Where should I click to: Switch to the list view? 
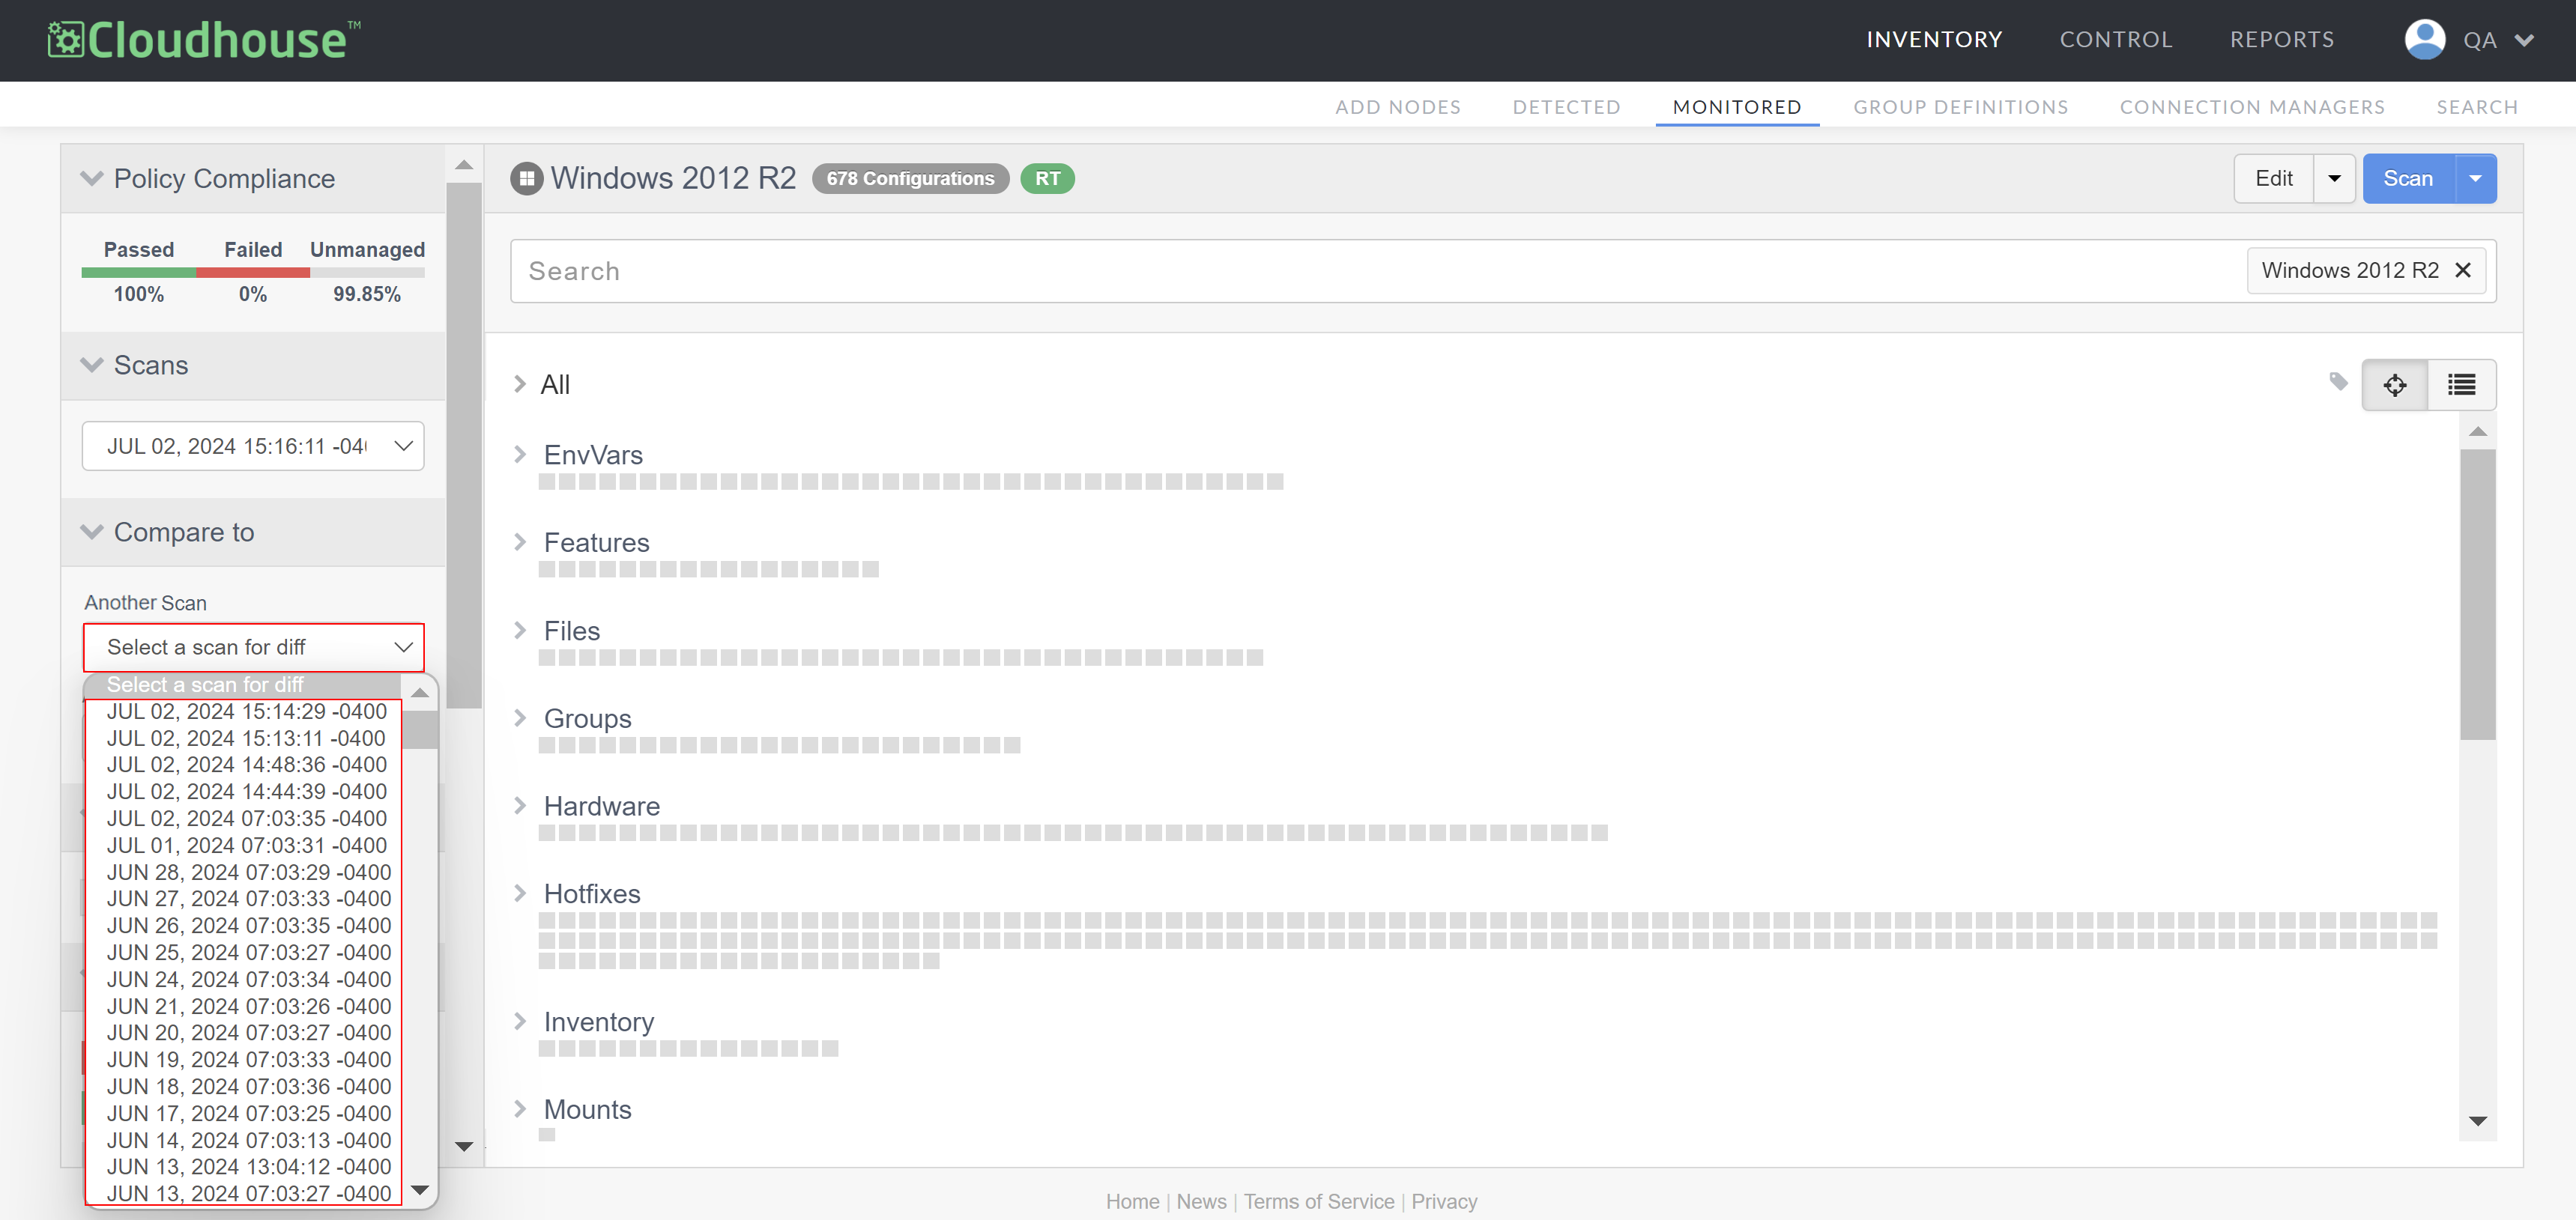[x=2461, y=385]
